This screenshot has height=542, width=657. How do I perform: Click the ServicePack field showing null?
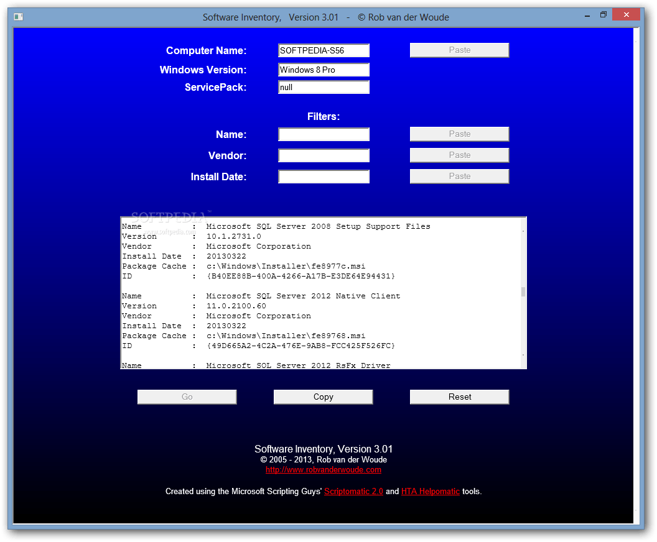click(x=324, y=88)
